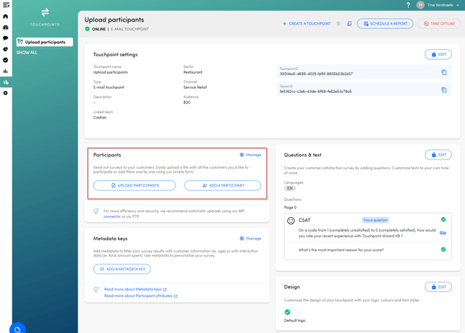Open the help question mark icon
This screenshot has width=465, height=333.
(407, 5)
